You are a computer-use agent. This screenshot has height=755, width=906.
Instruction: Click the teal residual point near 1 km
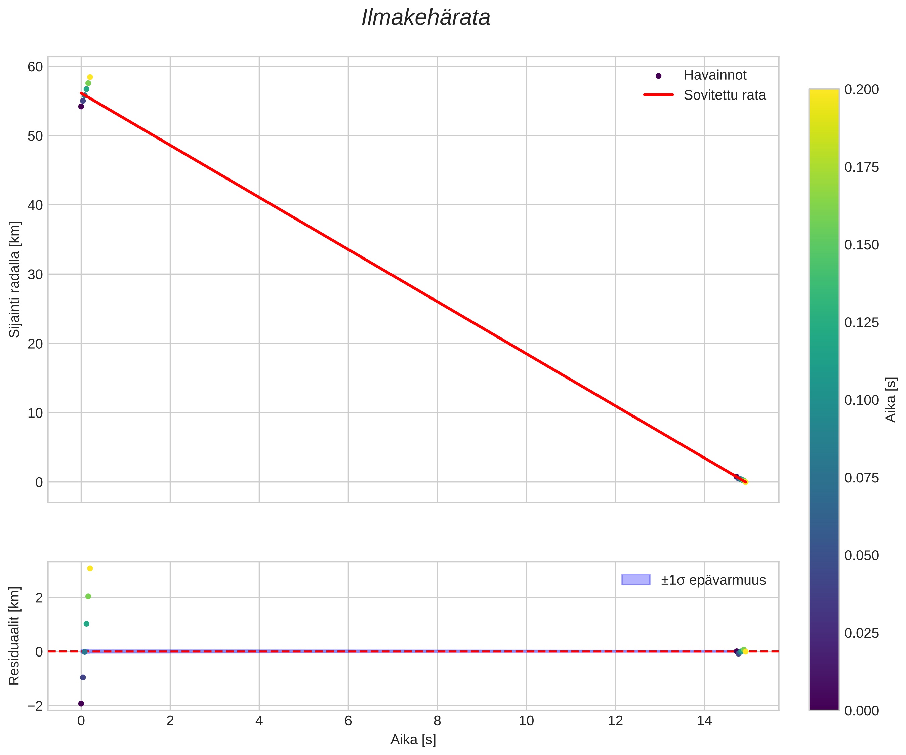86,624
